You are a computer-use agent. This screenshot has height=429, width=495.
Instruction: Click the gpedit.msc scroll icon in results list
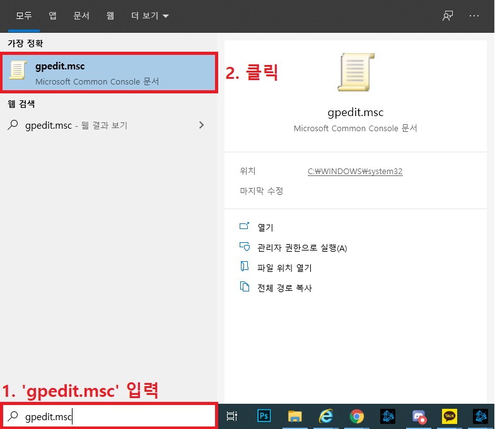tap(18, 70)
